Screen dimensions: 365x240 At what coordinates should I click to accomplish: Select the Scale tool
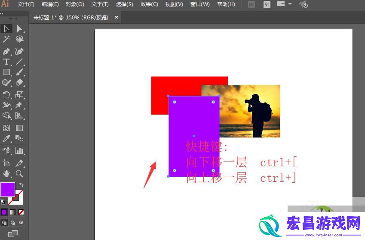click(19, 95)
